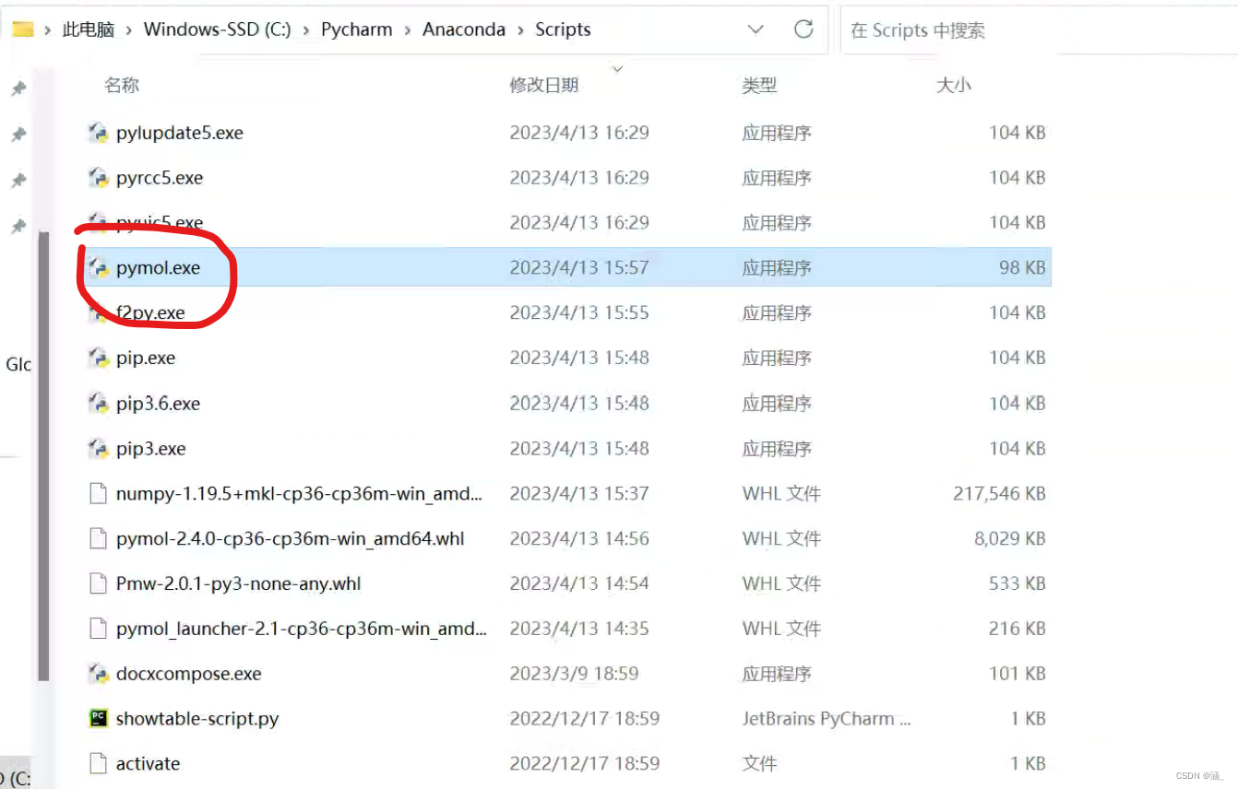
Task: Click the navigation pane scrollbar
Action: click(42, 456)
